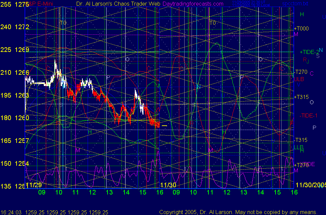Click the 13 hour label for 11/29
The height and width of the screenshot is (215, 326).
click(109, 193)
